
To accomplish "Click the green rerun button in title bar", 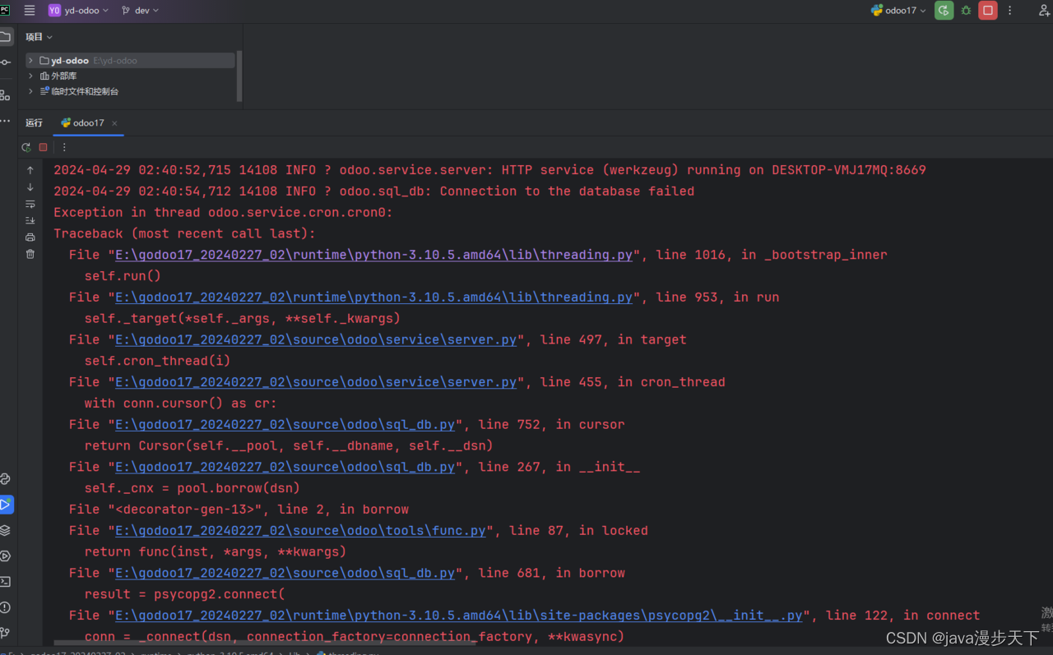I will tap(944, 11).
